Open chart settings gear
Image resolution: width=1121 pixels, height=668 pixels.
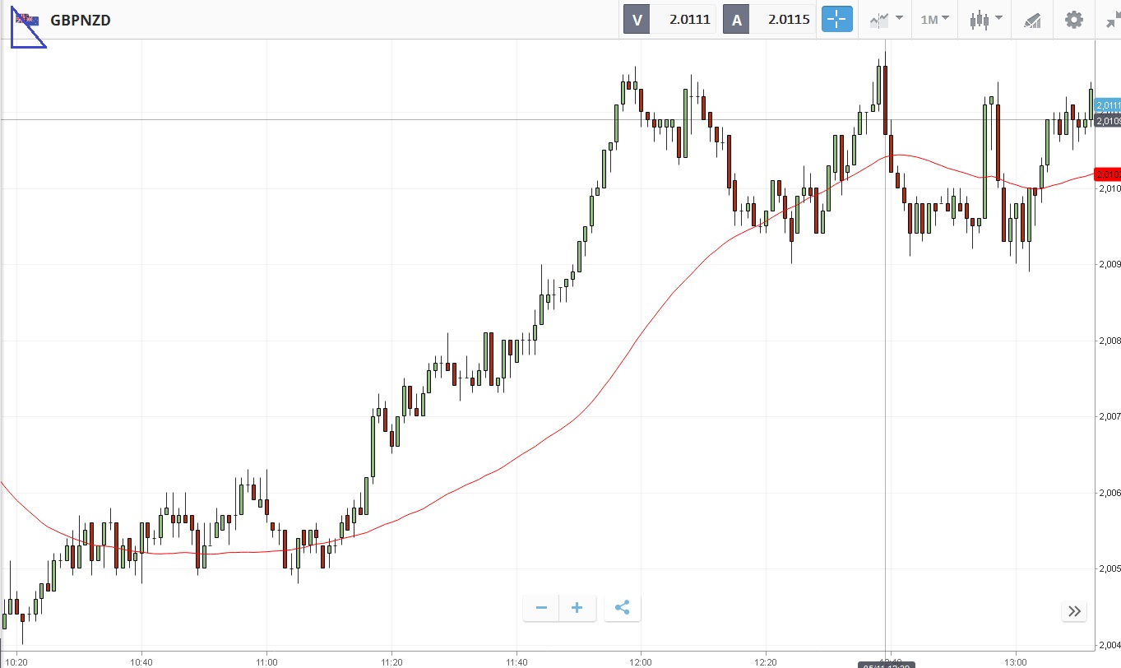(1074, 20)
